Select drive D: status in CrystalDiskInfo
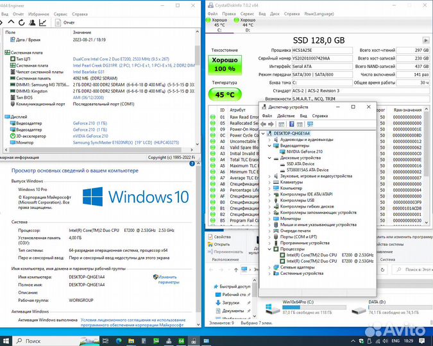Screen dimensions: 433x346 point(245,25)
